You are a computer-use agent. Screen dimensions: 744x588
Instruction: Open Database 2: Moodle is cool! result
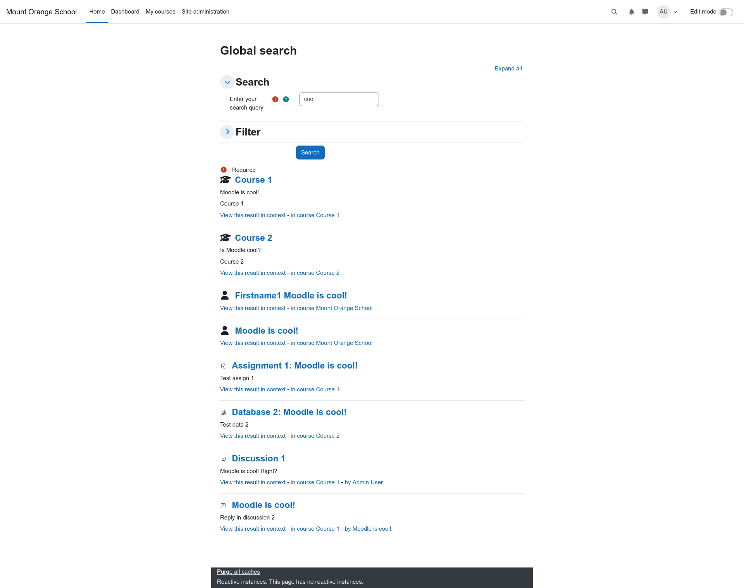[289, 412]
